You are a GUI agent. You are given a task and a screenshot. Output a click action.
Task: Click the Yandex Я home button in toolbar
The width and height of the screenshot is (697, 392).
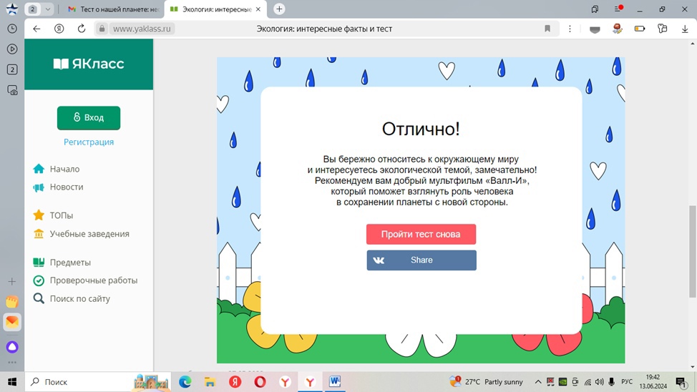coord(59,29)
